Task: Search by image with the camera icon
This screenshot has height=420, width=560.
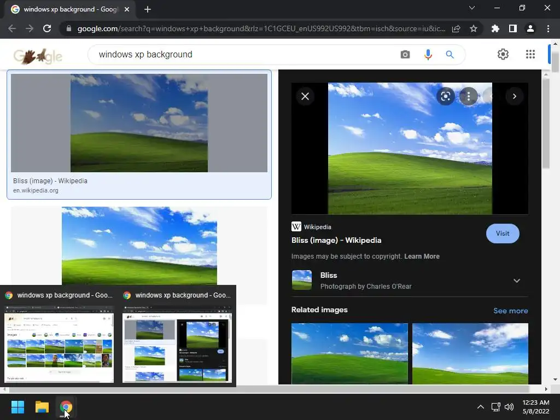Action: (405, 54)
